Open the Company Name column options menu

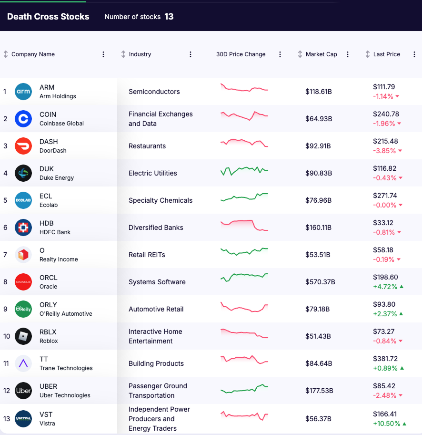click(103, 54)
